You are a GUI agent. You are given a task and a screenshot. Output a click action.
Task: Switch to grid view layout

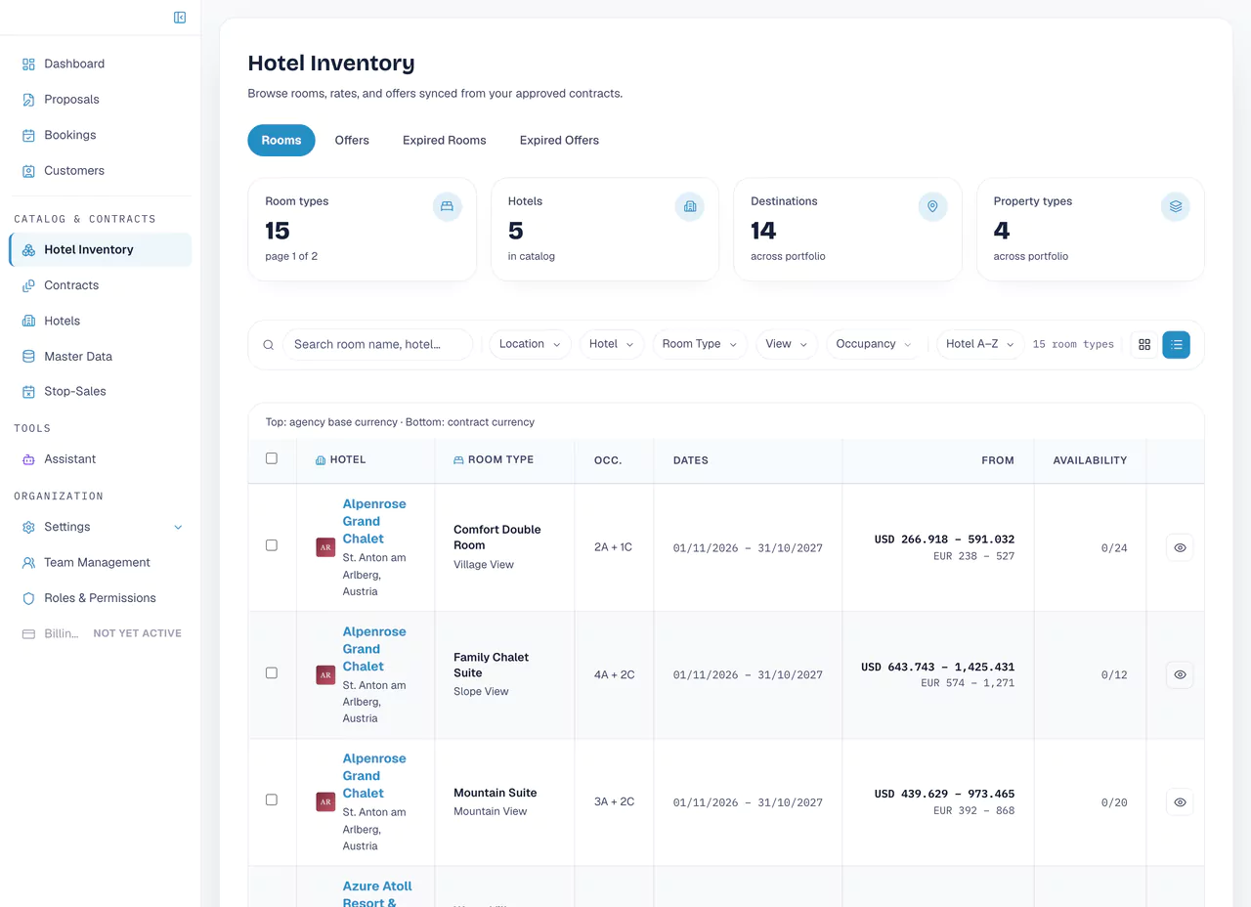point(1144,344)
